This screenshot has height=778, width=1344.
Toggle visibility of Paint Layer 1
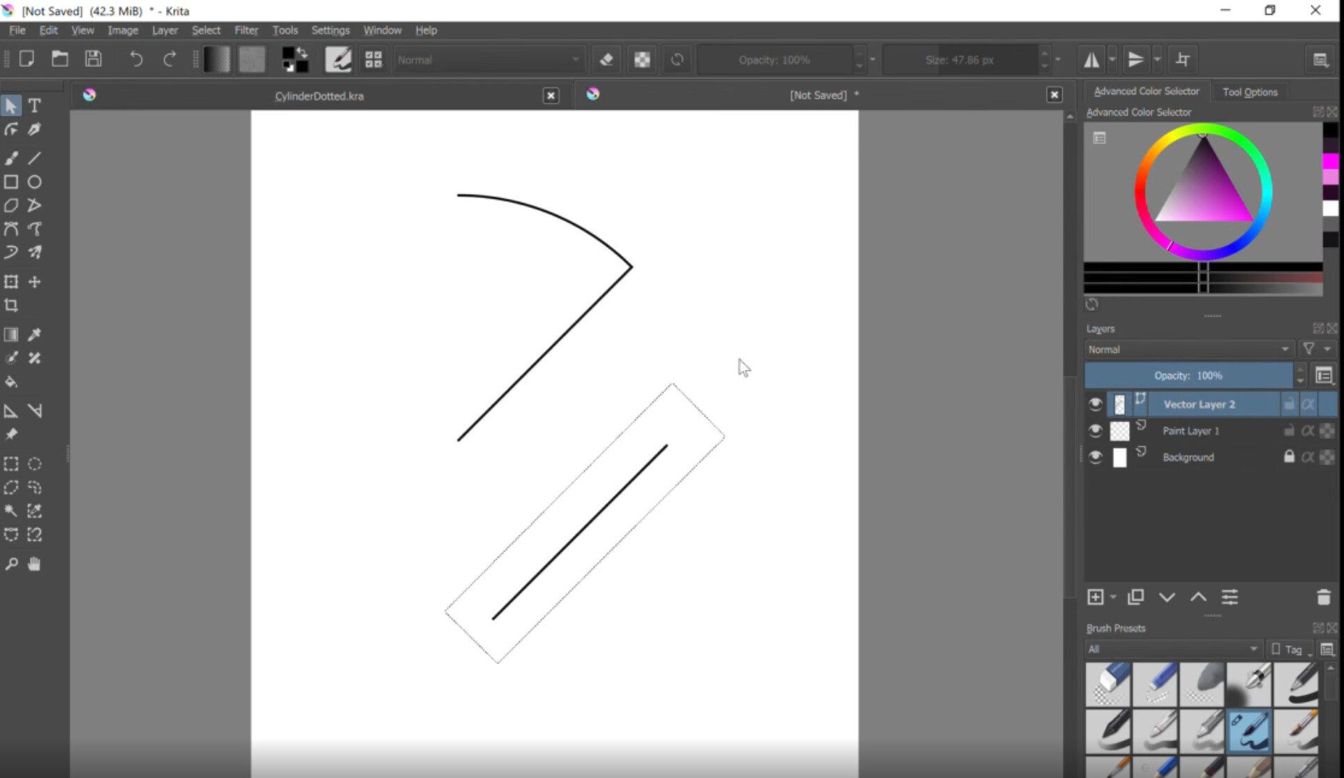click(1096, 431)
